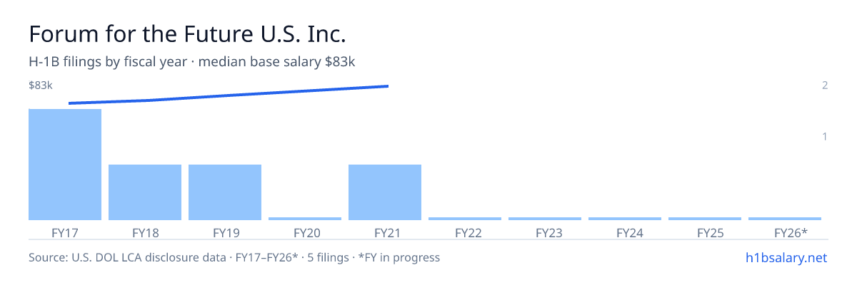Click the source DOL LCA footnote text
Image resolution: width=857 pixels, height=285 pixels.
234,257
